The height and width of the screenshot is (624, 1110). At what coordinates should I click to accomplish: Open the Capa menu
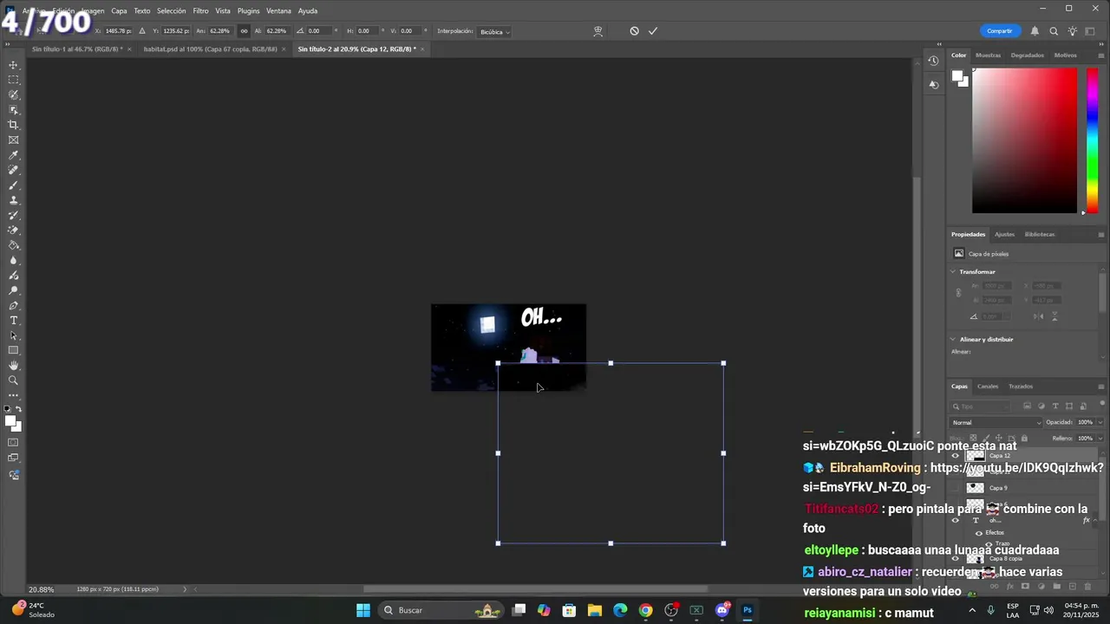(119, 11)
